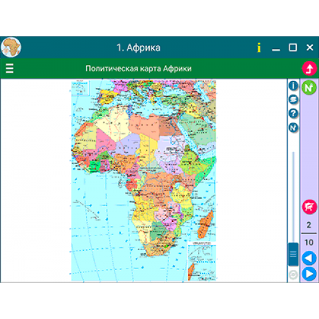Open the blue question mark help icon

293,114
